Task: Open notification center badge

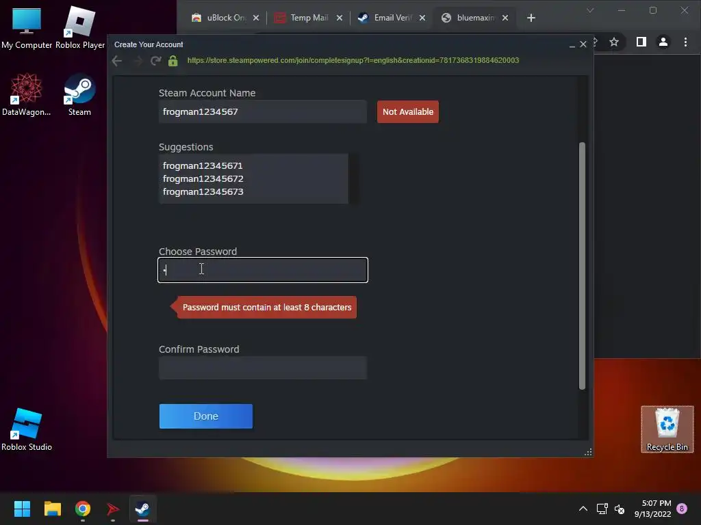Action: [682, 509]
